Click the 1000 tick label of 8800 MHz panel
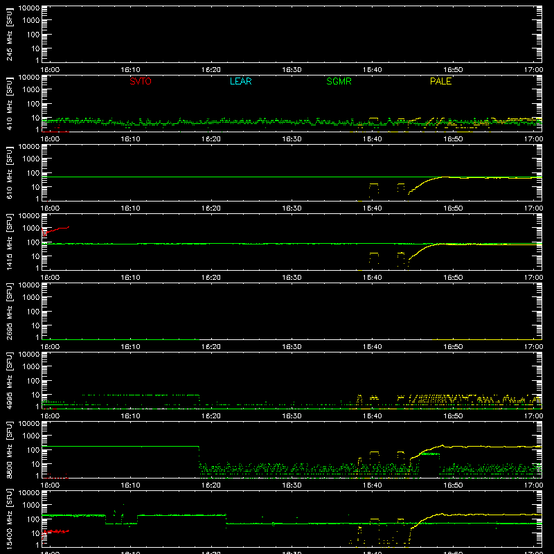Viewport: 554px width, 554px height. (31, 436)
